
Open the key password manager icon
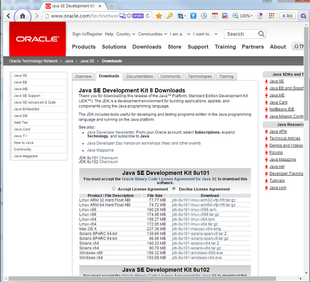[170, 15]
